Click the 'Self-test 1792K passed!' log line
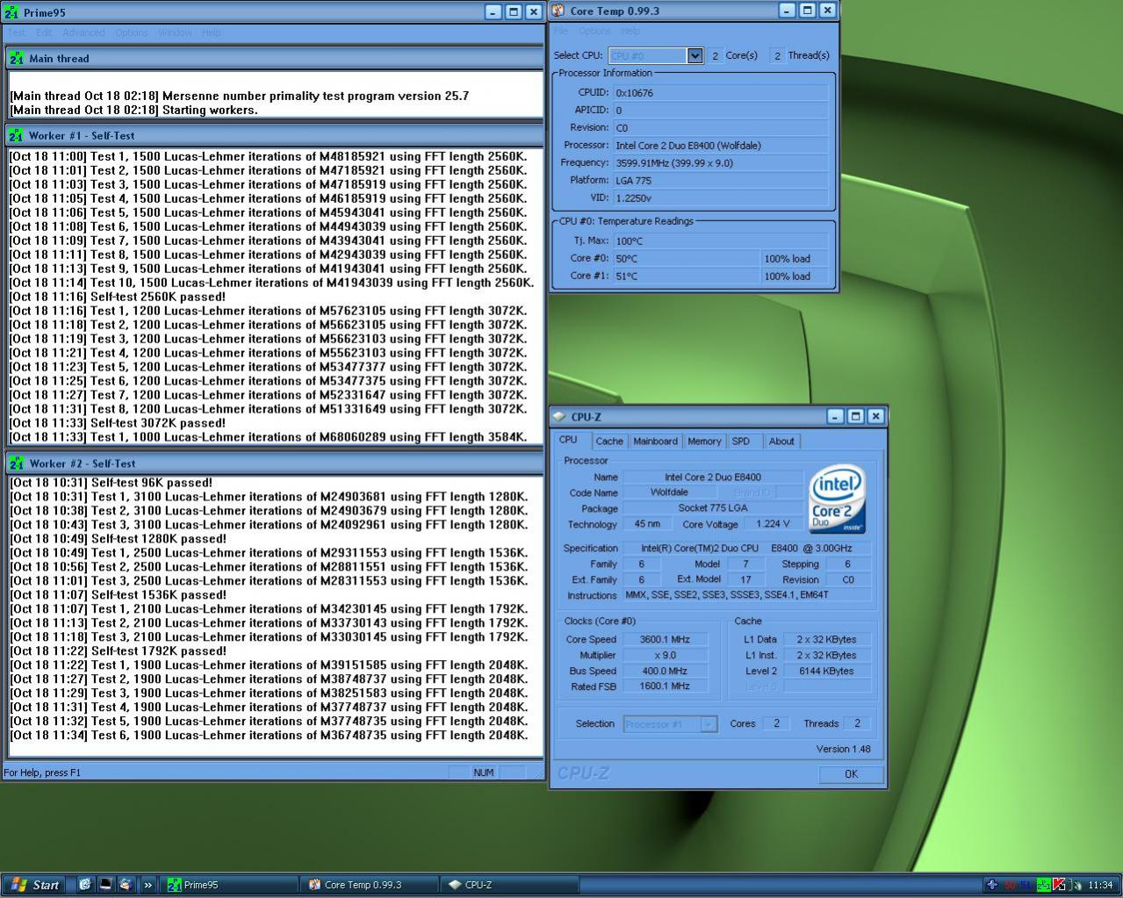The width and height of the screenshot is (1123, 898). (118, 651)
